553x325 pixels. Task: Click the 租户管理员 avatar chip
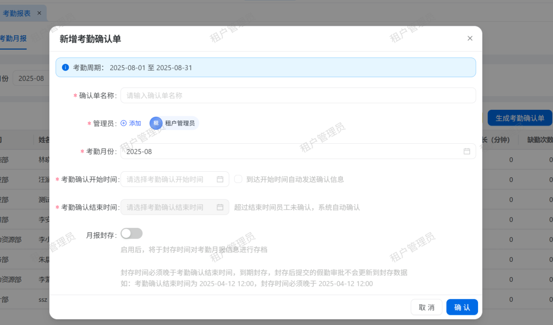point(174,123)
